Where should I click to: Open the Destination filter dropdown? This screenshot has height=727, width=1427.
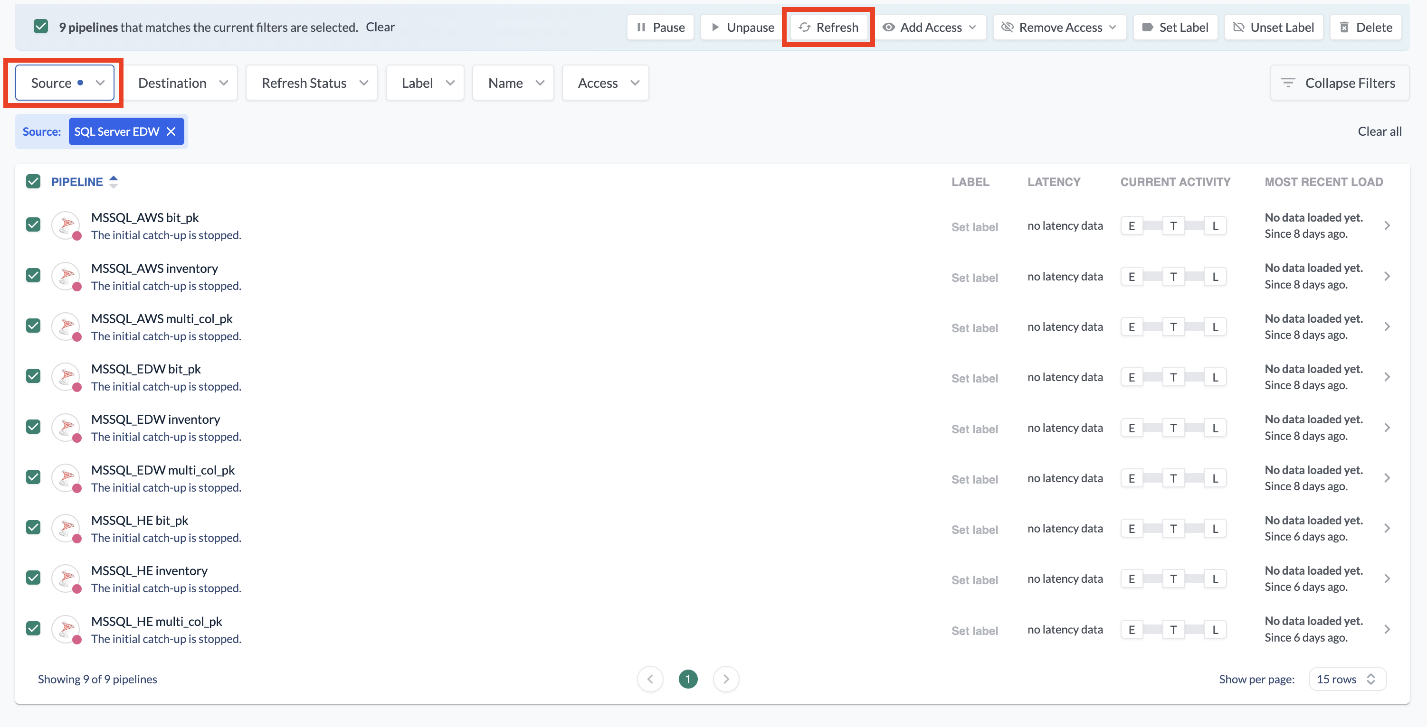click(x=182, y=83)
